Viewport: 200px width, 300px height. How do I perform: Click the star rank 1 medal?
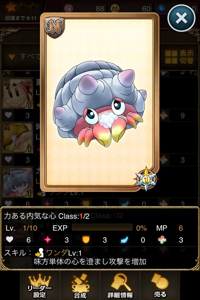146,179
